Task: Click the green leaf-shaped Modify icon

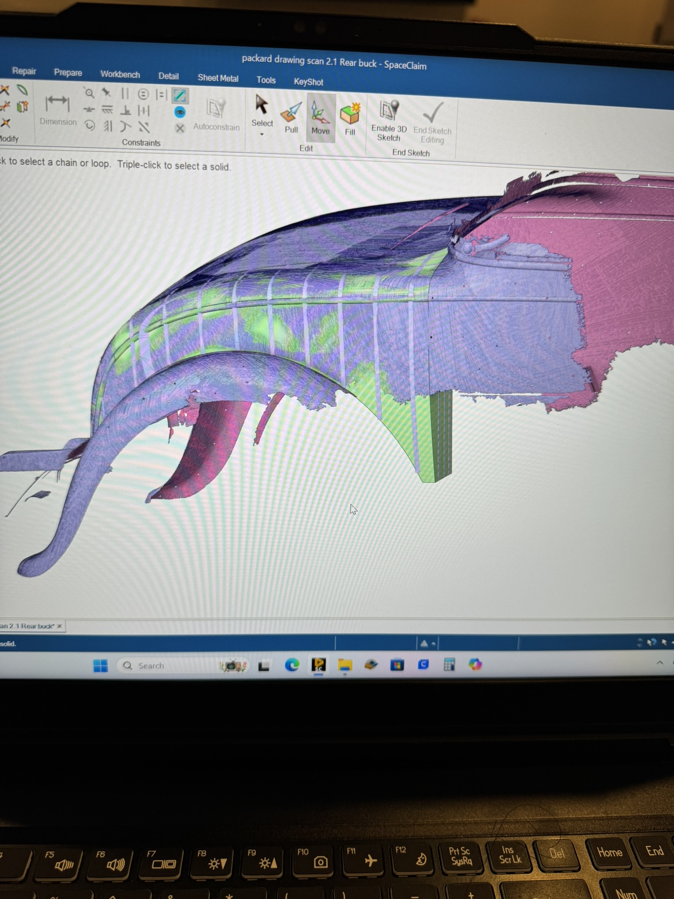Action: click(22, 90)
